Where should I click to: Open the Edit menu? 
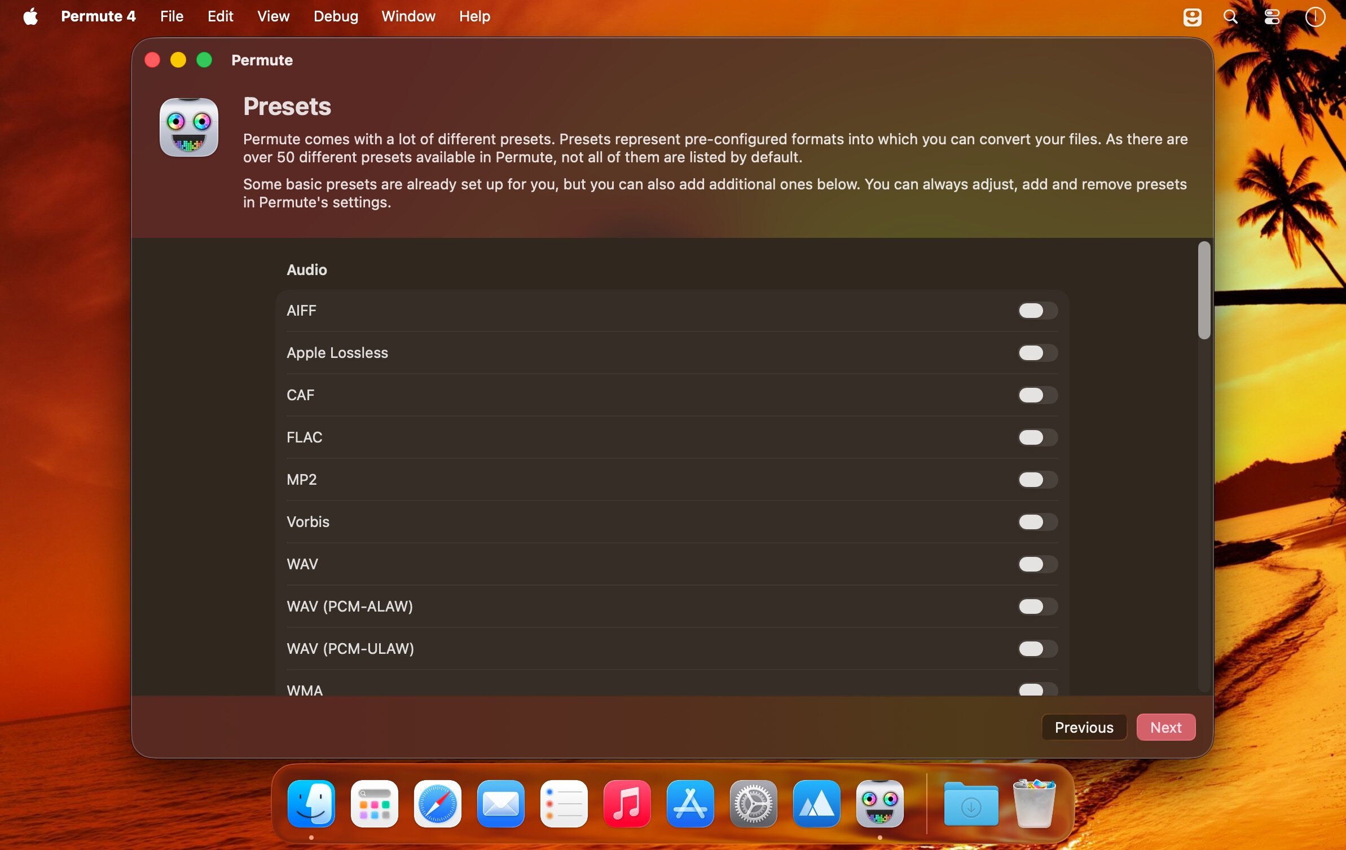click(220, 16)
